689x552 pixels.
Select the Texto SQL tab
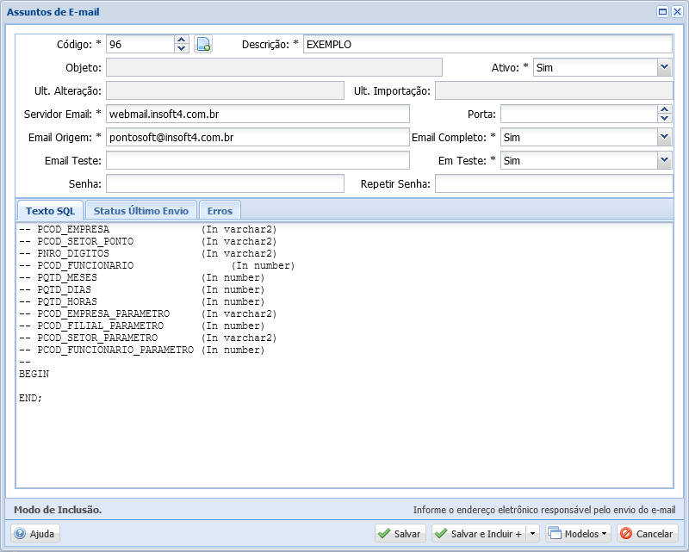click(50, 210)
